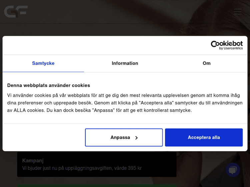Click the "Denna webbplats använder cookies" heading
The image size is (250, 187).
[x=49, y=85]
